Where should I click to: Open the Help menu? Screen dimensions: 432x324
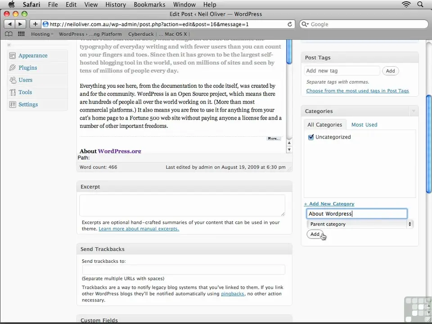pos(210,4)
